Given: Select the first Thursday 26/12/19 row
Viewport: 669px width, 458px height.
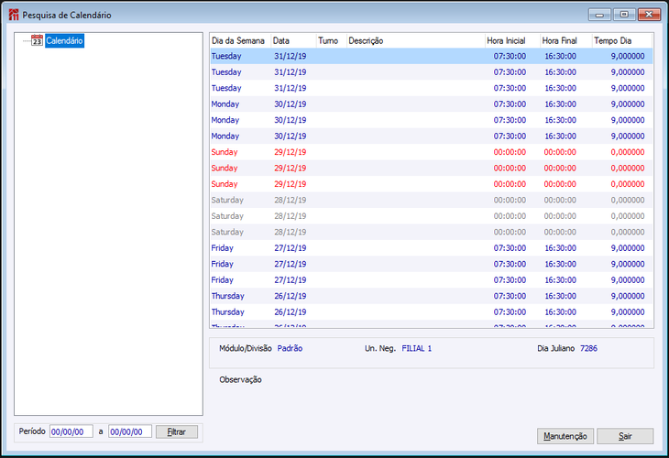Looking at the screenshot, I should pyautogui.click(x=432, y=296).
